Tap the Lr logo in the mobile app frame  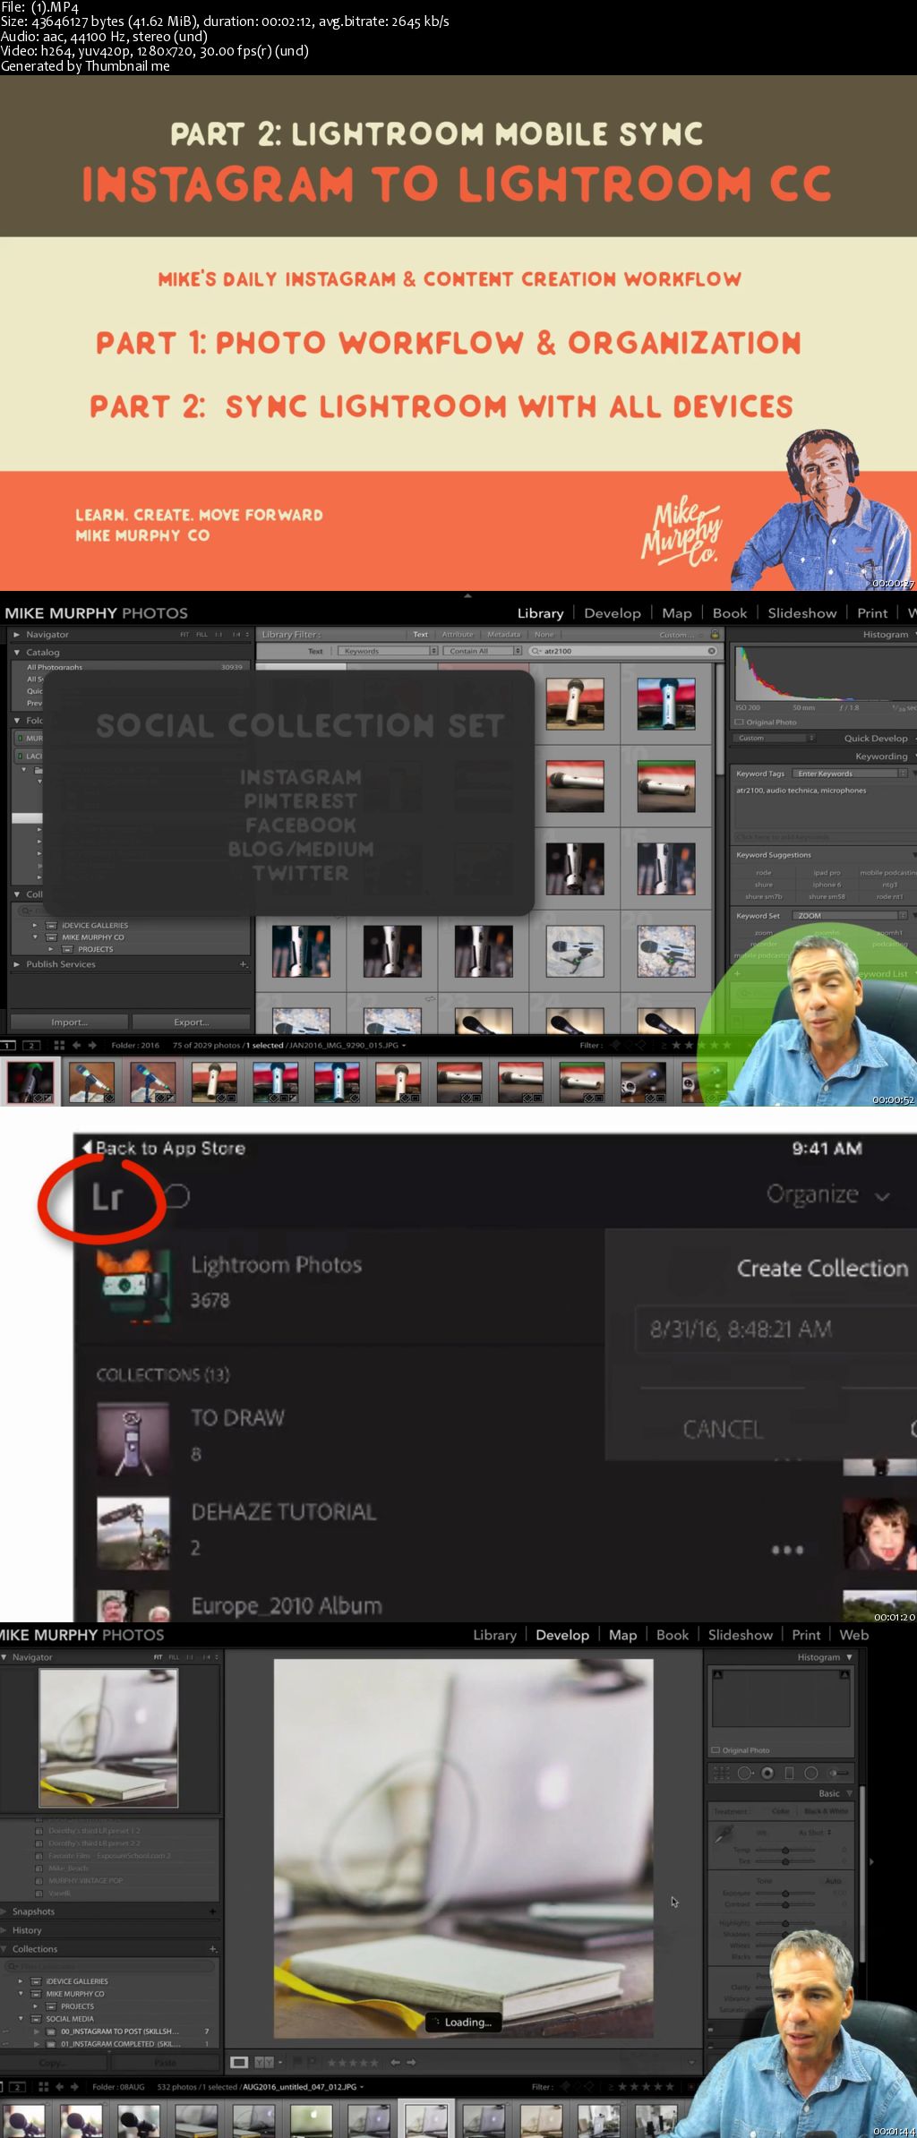point(107,1196)
